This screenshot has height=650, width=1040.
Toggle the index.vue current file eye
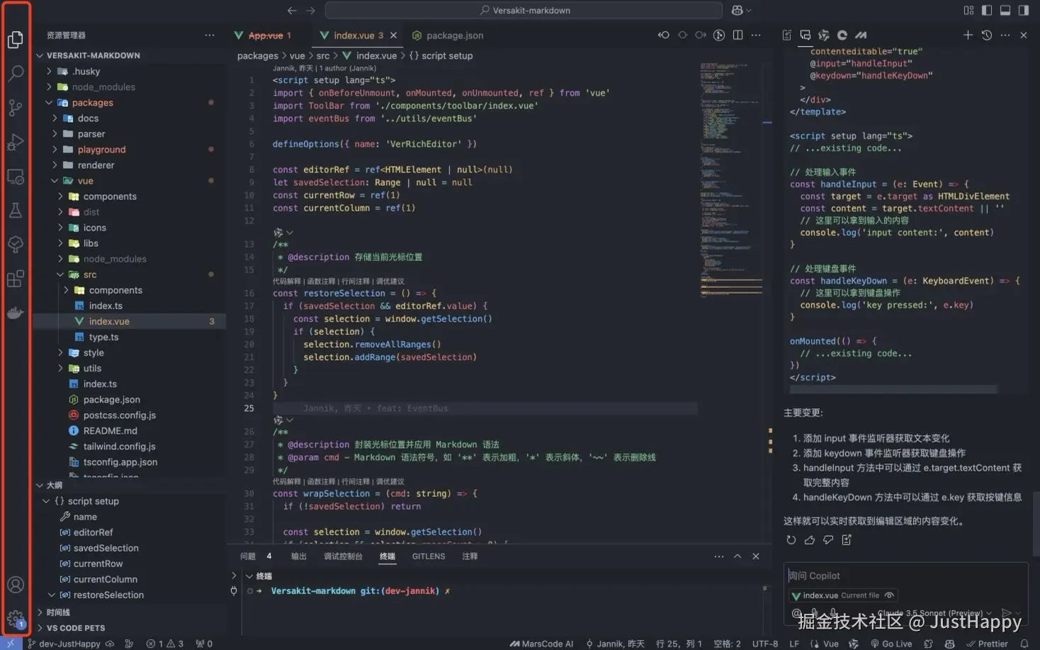[889, 595]
